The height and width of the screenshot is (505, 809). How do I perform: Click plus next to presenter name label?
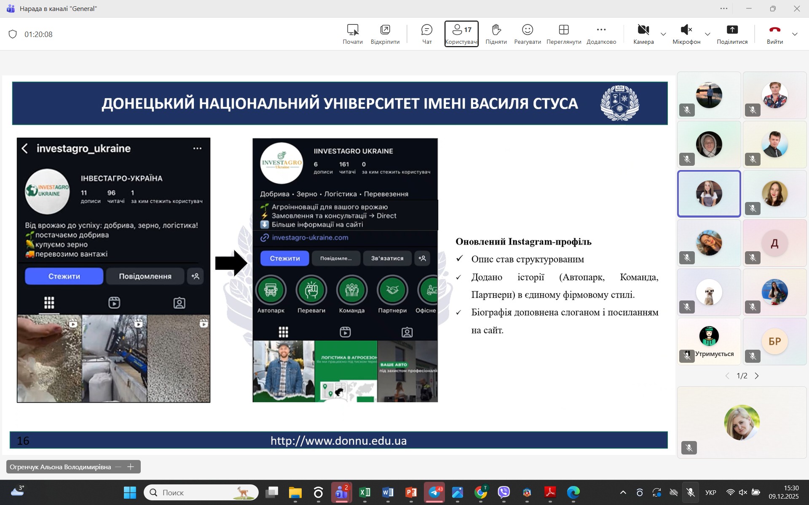click(131, 467)
